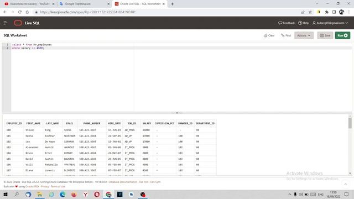Screen dimensions: 354x199
Task: Run the SQL statement
Action: (342, 35)
